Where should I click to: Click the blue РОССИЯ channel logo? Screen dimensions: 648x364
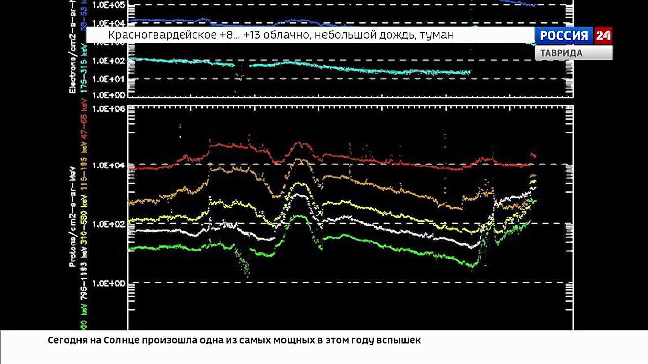564,36
